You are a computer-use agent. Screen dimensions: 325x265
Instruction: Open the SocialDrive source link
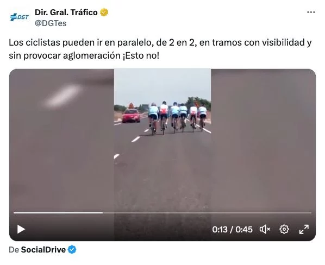43,250
